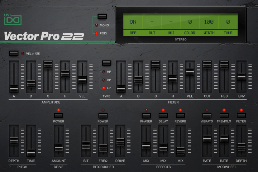The height and width of the screenshot is (172, 258).
Task: Click the filter TYPE selector button
Action: [x=106, y=63]
